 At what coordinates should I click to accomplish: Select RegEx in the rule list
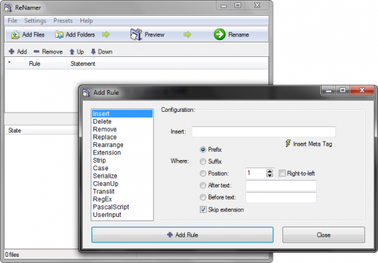122,199
